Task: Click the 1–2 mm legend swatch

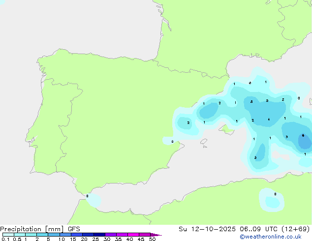Action: [x=31, y=235]
